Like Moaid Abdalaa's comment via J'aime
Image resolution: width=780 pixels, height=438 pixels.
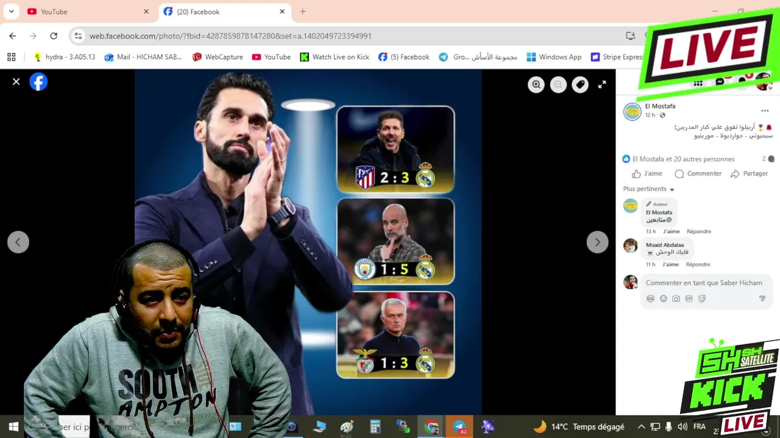[670, 265]
